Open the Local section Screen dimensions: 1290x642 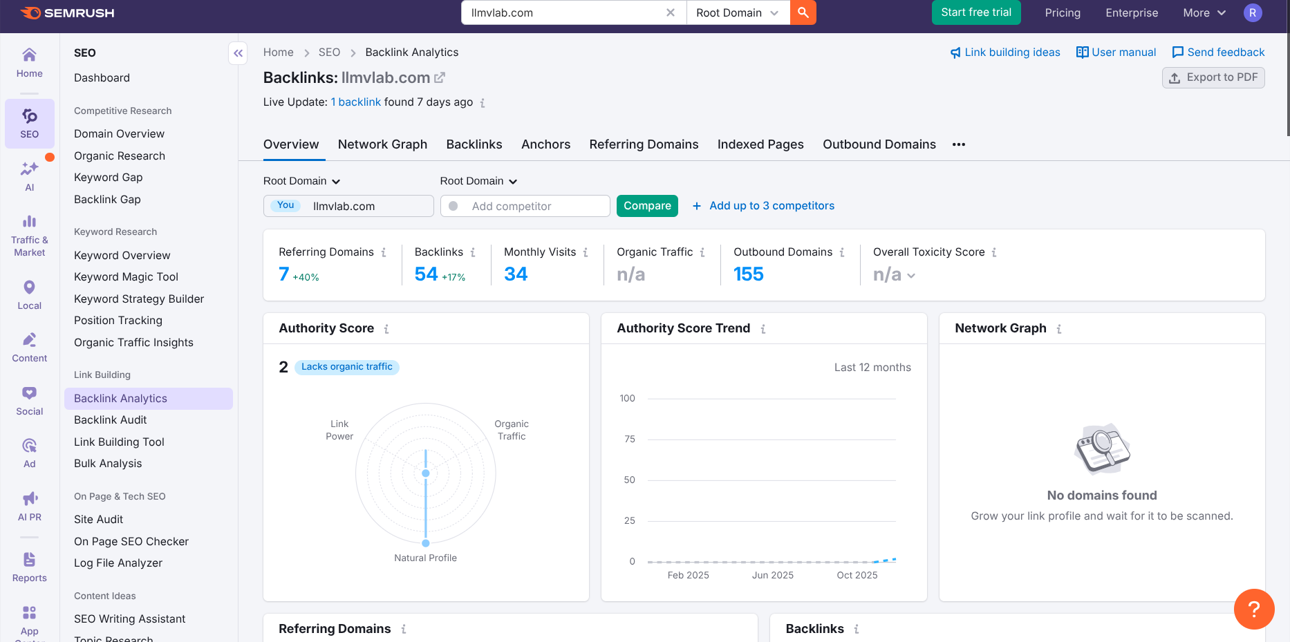click(30, 295)
